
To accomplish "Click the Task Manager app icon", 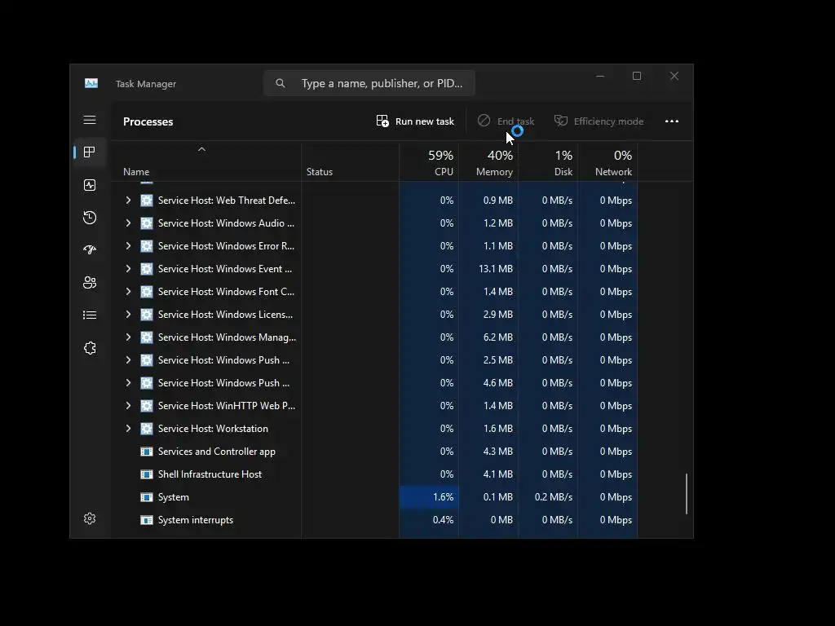I will (x=91, y=84).
